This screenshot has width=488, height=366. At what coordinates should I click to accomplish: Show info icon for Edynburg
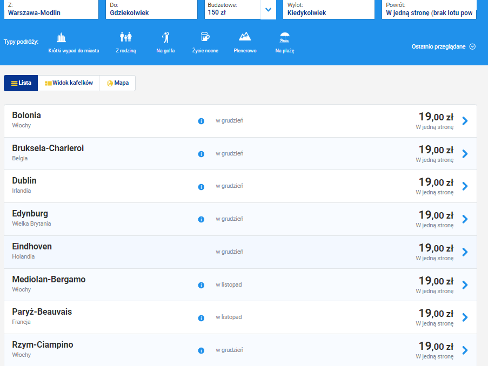(x=201, y=219)
